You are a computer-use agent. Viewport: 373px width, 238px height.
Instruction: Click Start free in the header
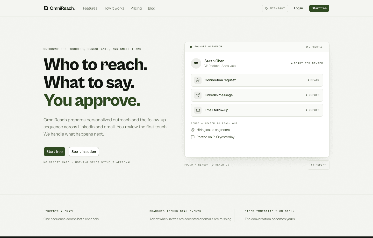[319, 8]
